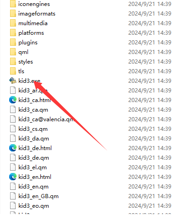The height and width of the screenshot is (221, 186).
Task: Click the file icon next to kid3_eo.qm
Action: point(13,206)
